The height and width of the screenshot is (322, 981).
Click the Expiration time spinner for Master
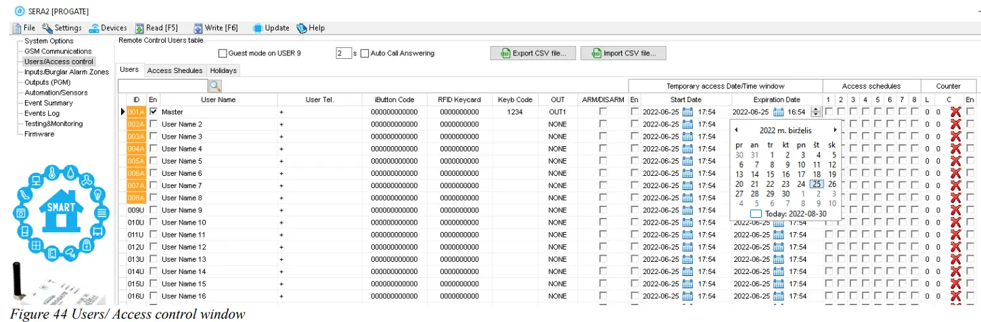(815, 112)
